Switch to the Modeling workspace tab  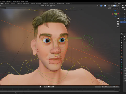[x=7, y=4]
